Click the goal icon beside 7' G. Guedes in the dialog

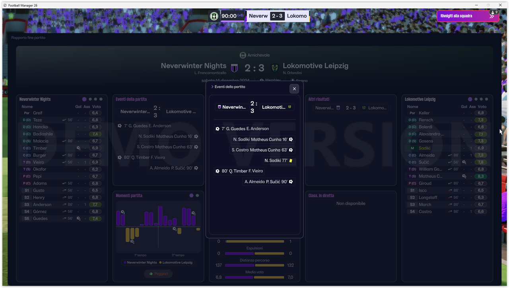[218, 129]
